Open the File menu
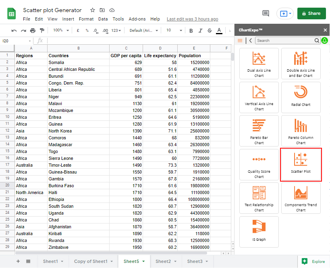Image resolution: width=330 pixels, height=275 pixels. click(x=27, y=19)
